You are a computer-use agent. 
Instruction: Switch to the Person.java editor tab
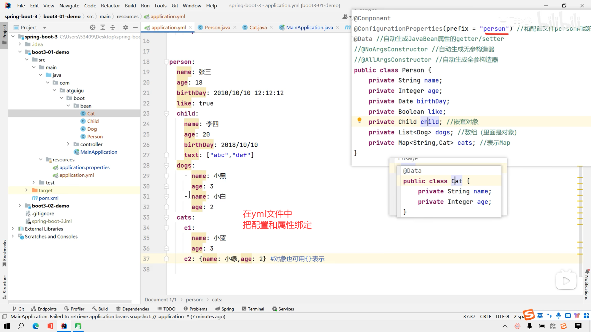217,27
